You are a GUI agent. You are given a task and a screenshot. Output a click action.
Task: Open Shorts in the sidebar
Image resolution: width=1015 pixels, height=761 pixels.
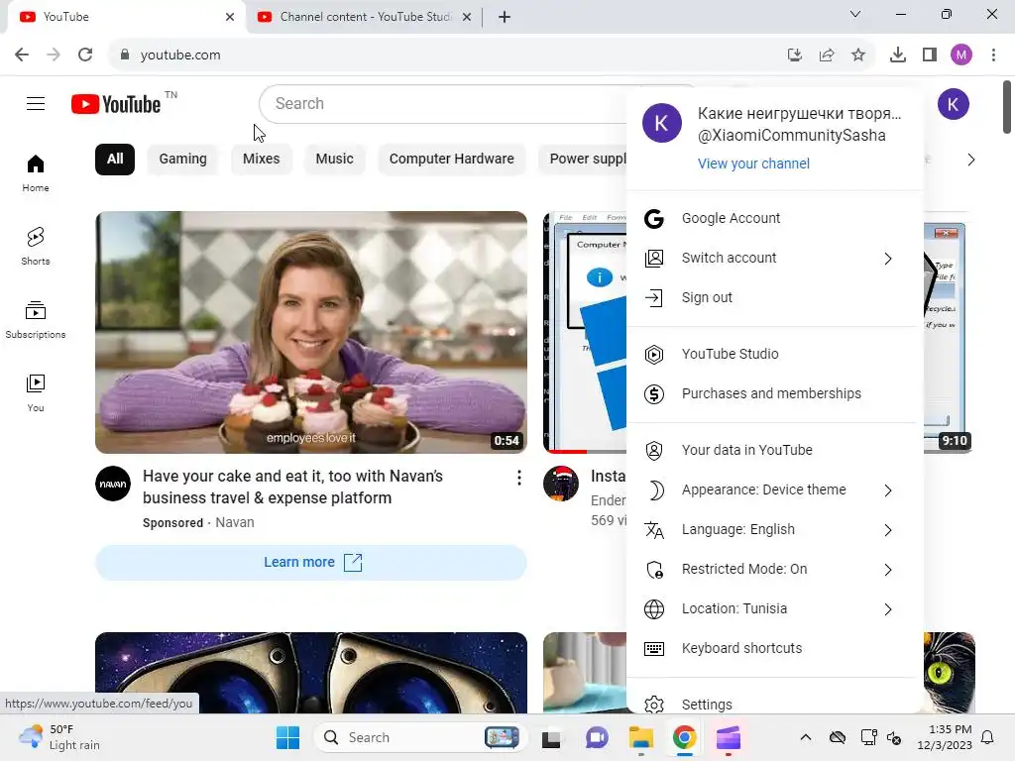[36, 247]
